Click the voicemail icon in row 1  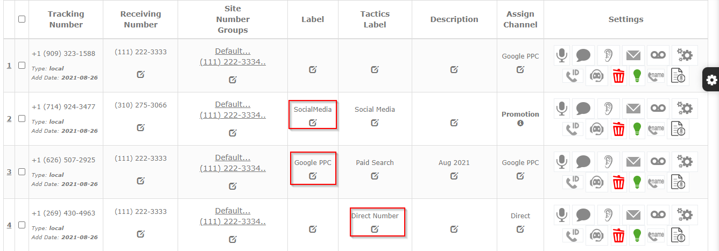[658, 55]
